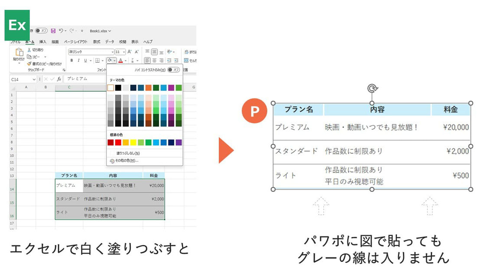Click the Redo arrow icon

(x=72, y=30)
